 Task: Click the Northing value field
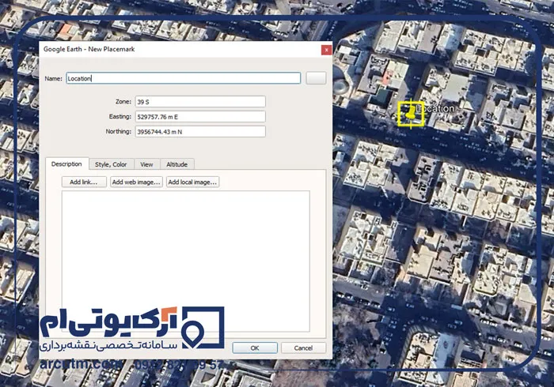(200, 132)
